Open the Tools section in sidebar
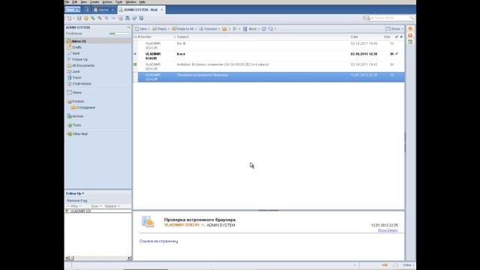Screen dimensions: 480x270 tap(76, 125)
